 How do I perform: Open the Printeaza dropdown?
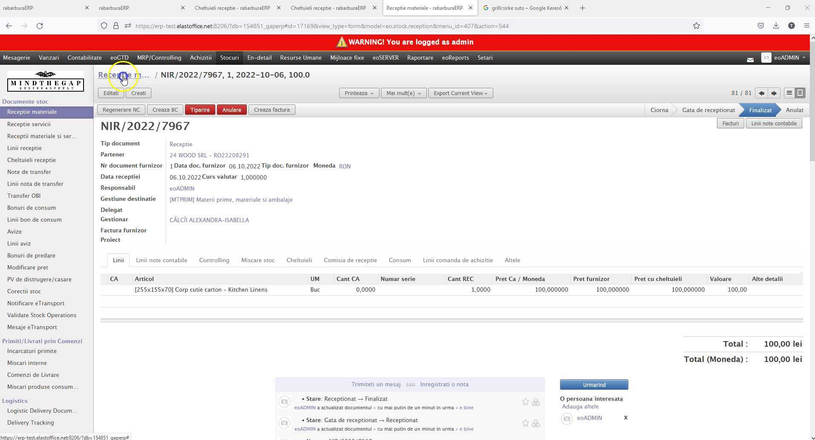pos(358,93)
